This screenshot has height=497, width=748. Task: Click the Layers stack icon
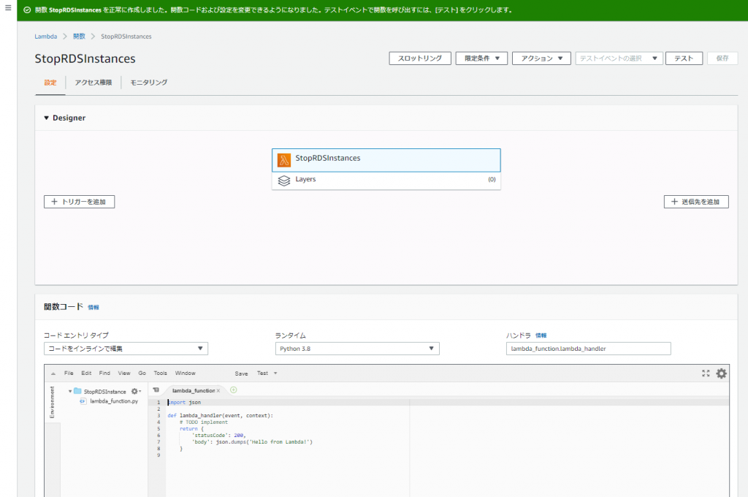coord(284,181)
